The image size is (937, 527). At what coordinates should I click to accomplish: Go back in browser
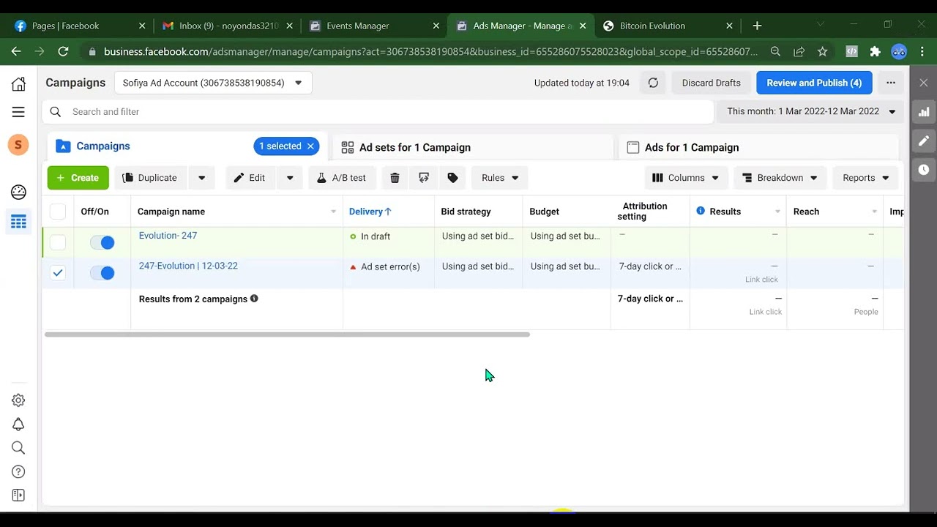click(x=16, y=51)
